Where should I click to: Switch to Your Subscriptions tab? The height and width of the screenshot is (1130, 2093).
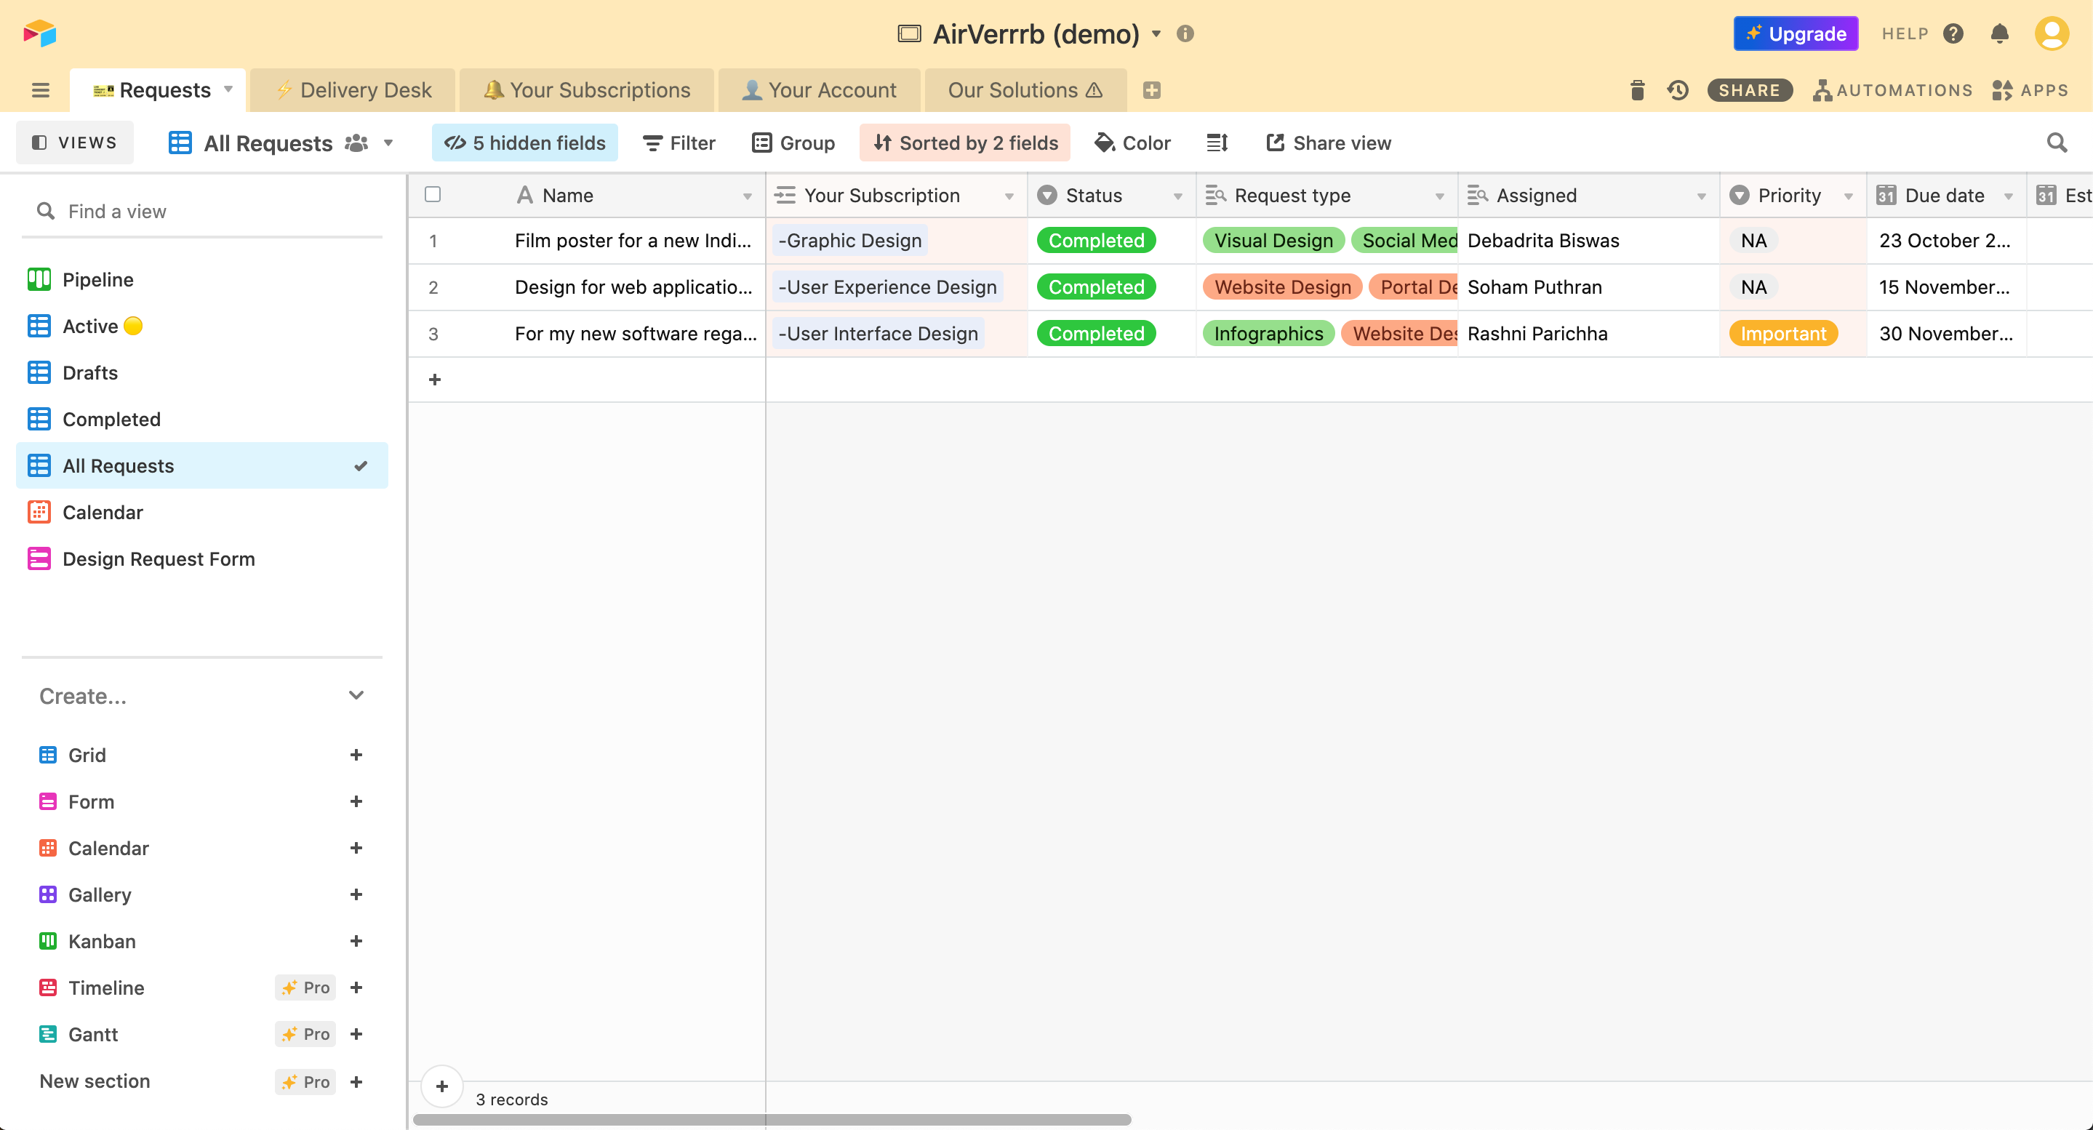coord(587,90)
